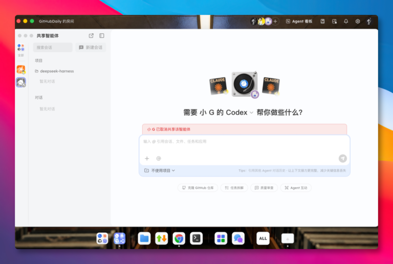Open the Agent 看板 board
Screen dimensions: 393x264
point(299,21)
